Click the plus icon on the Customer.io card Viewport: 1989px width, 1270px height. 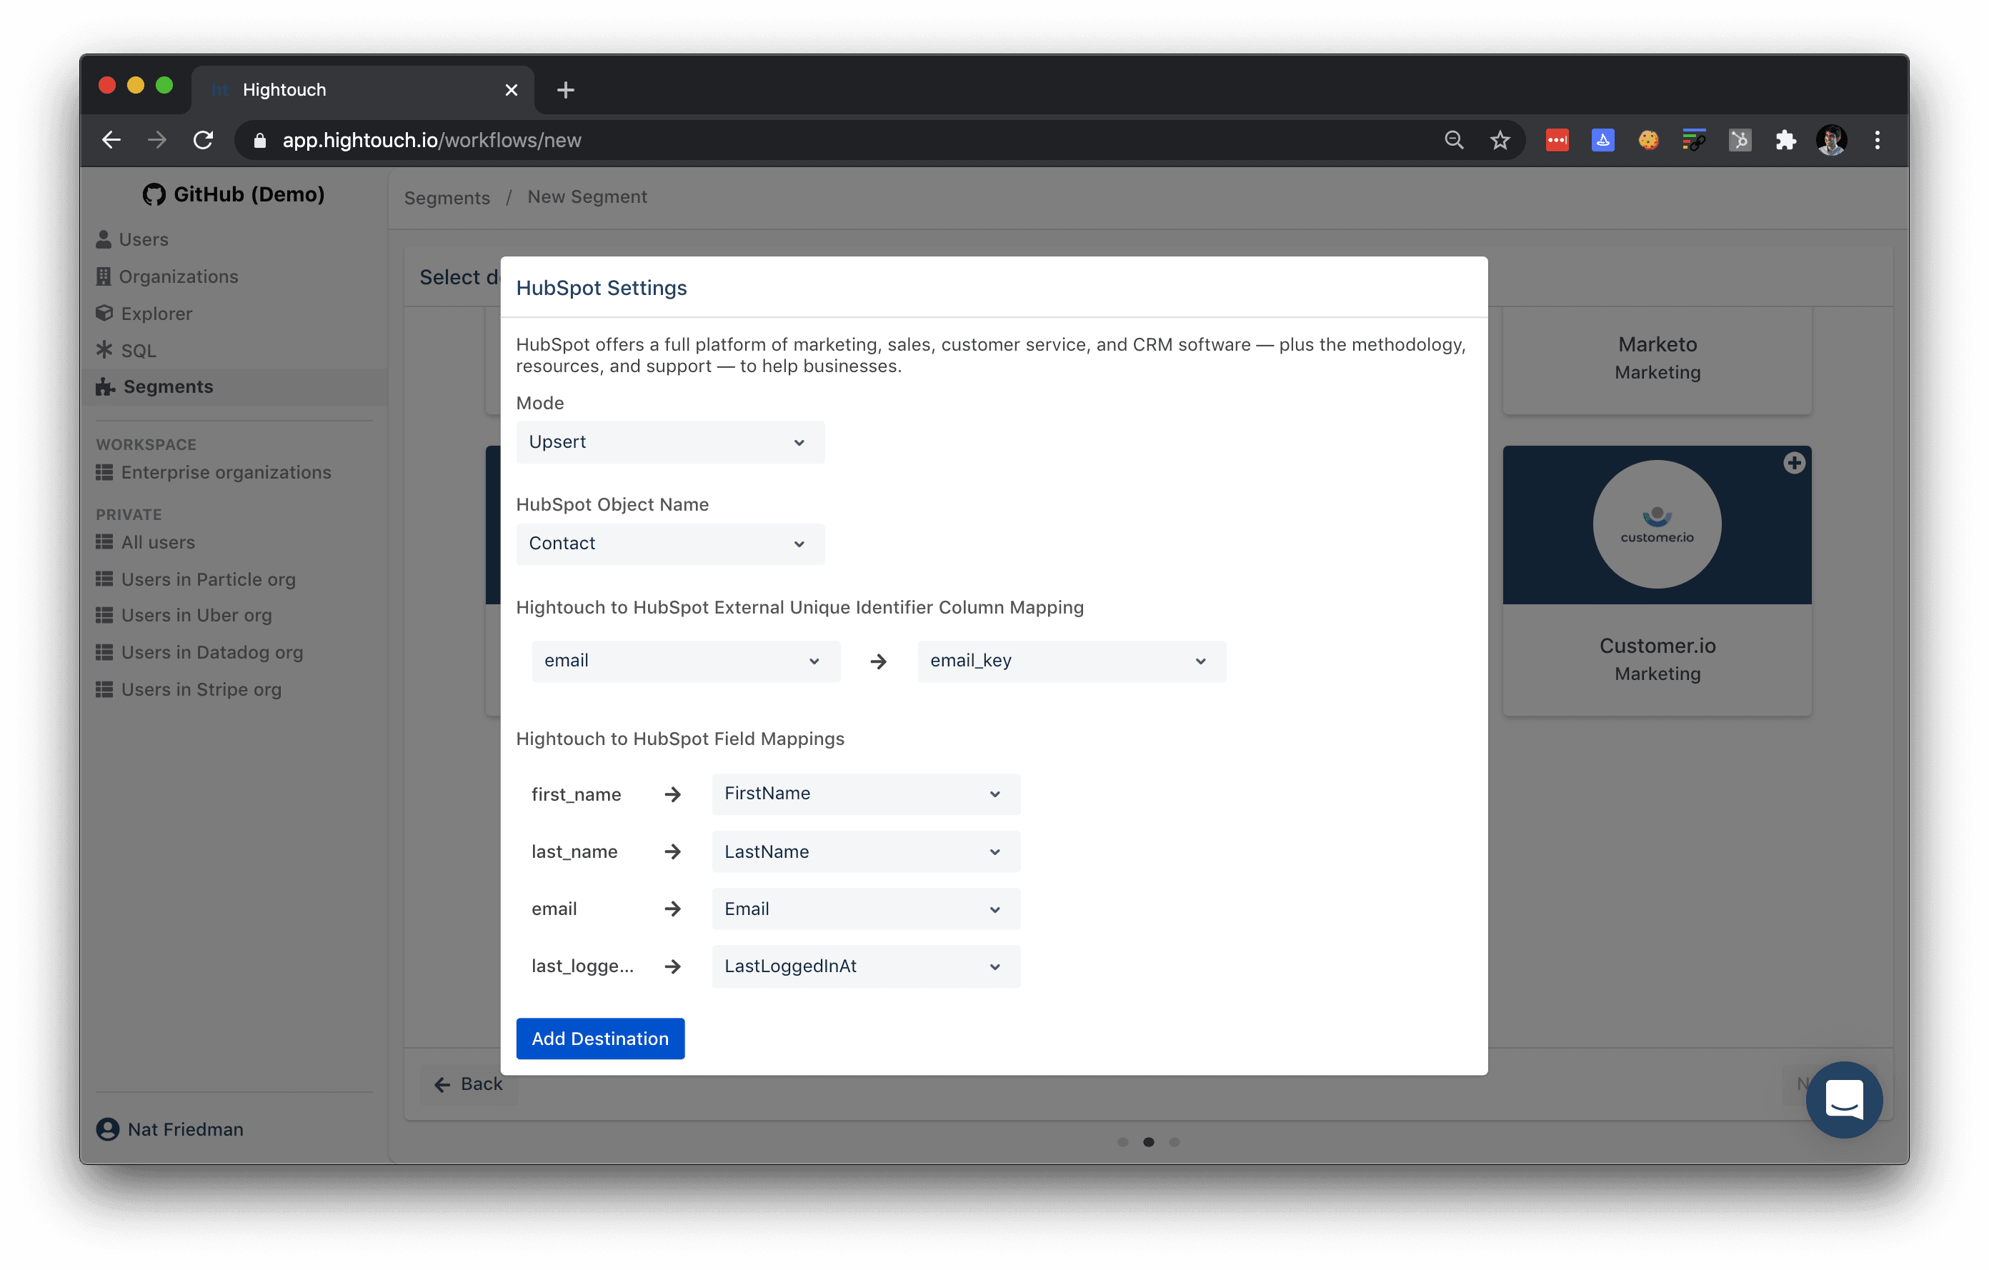pos(1795,464)
